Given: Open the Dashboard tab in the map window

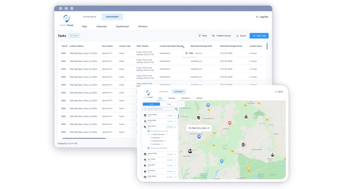Looking at the screenshot, I should 186,98.
